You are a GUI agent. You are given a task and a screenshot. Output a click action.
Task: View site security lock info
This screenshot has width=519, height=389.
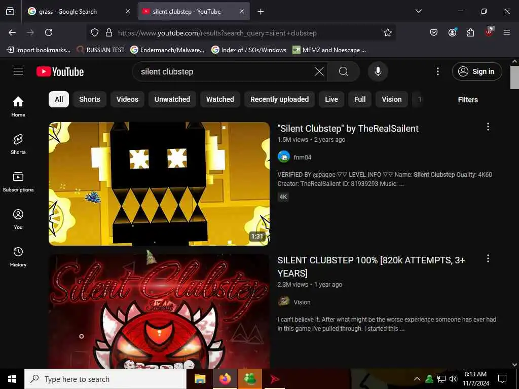(x=109, y=32)
